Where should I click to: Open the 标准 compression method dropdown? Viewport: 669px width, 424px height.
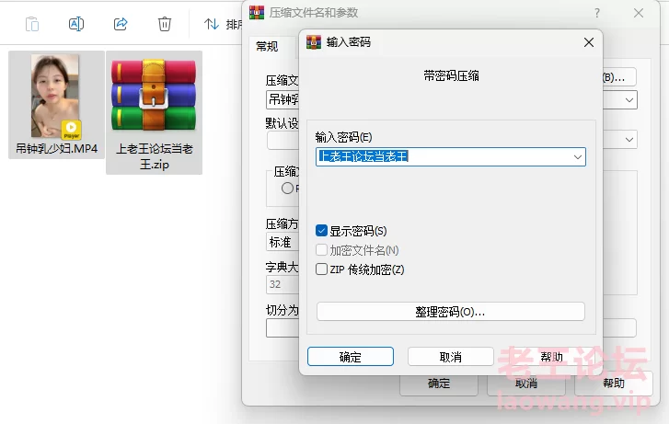coord(283,242)
